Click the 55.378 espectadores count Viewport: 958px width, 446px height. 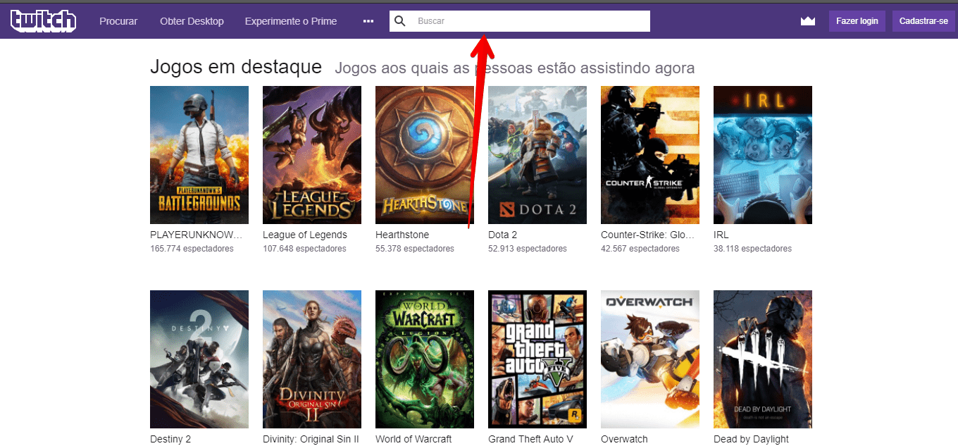pyautogui.click(x=415, y=249)
